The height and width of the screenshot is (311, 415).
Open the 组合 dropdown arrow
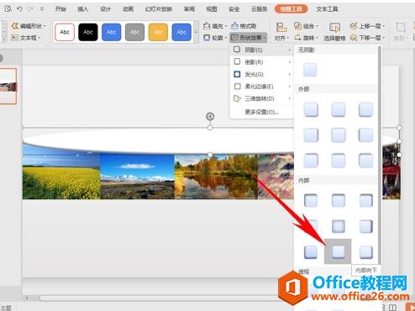[x=318, y=26]
